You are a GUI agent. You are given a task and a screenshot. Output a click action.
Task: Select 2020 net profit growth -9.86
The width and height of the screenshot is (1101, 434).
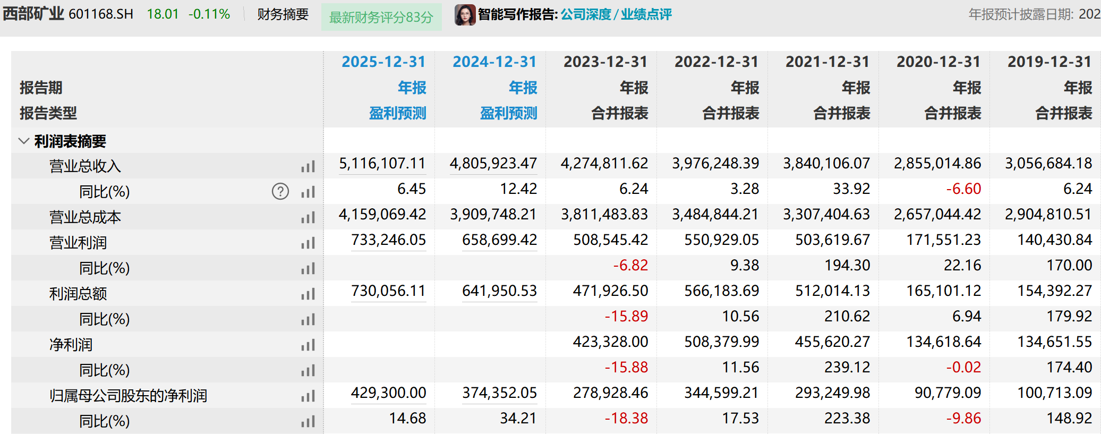(x=963, y=418)
